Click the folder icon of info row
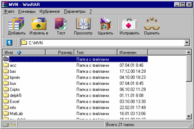The image size is (194, 129). pos(6,107)
